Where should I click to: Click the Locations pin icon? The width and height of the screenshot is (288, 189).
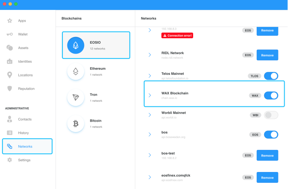[10, 75]
